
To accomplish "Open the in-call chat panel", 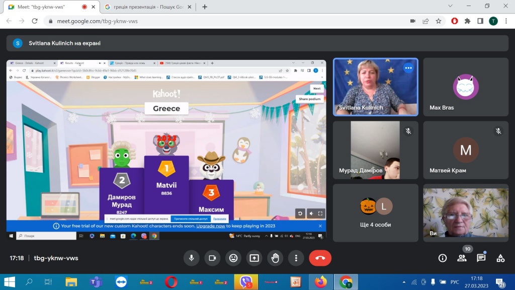I will (x=481, y=258).
